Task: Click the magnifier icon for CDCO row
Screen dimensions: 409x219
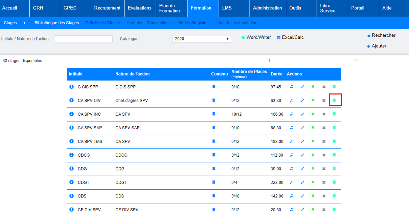Action: [292, 155]
